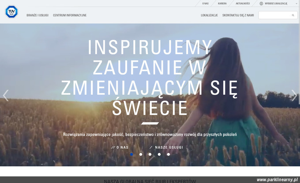Viewport: 300px width, 183px height.
Task: Click the search magnifier icon
Action: [293, 15]
